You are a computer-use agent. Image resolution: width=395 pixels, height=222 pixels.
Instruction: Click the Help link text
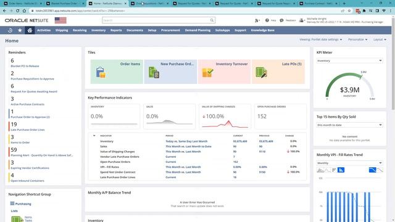pyautogui.click(x=273, y=20)
